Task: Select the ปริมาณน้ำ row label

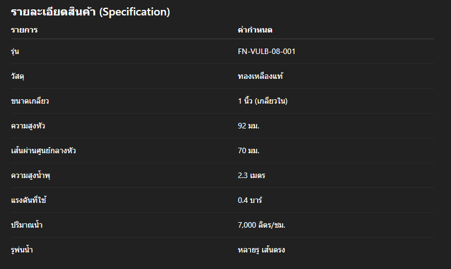Action: pyautogui.click(x=27, y=225)
